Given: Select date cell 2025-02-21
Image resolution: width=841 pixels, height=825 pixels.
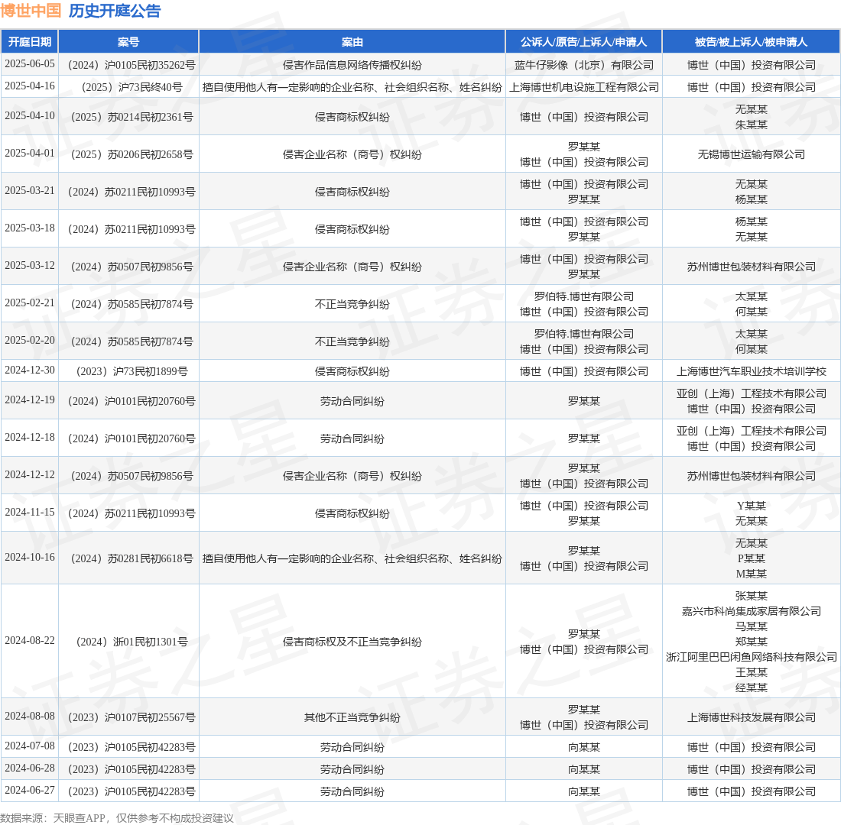Looking at the screenshot, I should tap(30, 302).
